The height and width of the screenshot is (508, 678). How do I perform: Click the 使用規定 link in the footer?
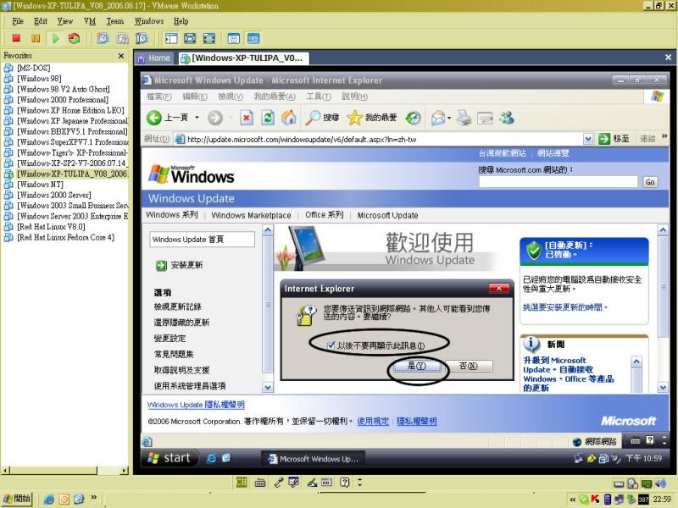pos(373,421)
